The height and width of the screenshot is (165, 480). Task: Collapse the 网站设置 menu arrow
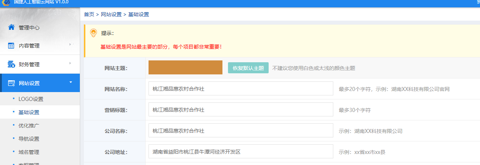coord(71,82)
